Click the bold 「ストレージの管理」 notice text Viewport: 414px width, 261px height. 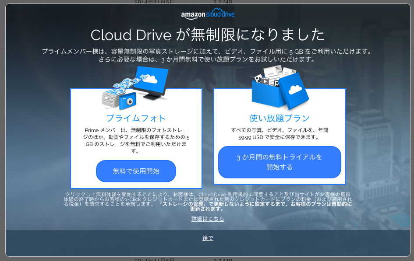point(255,206)
